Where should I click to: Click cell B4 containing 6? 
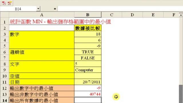point(88,40)
